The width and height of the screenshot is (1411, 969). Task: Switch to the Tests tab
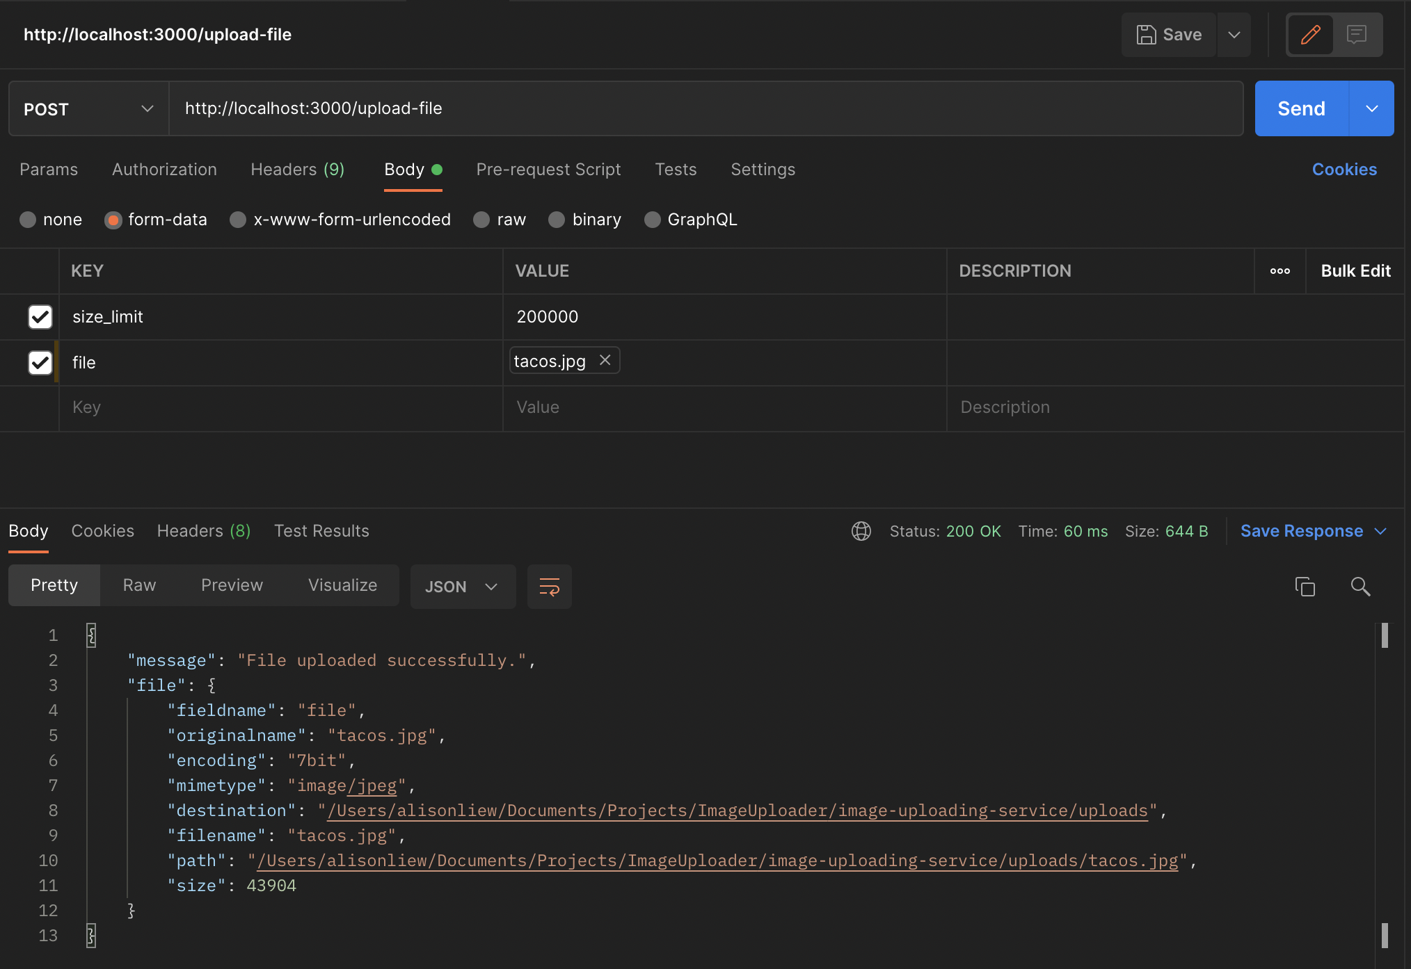coord(676,170)
